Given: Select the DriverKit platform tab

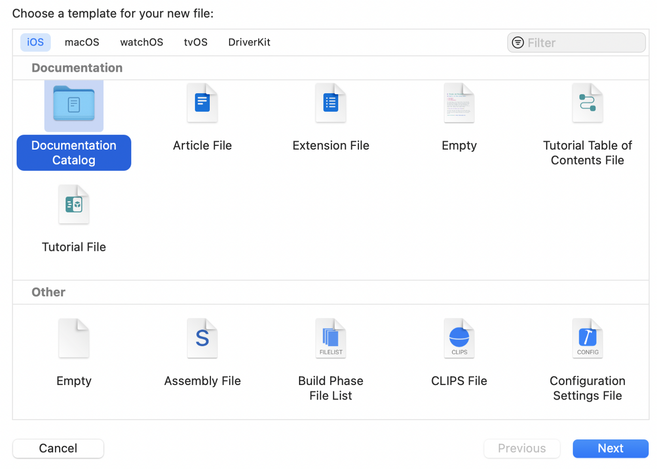Looking at the screenshot, I should (249, 42).
